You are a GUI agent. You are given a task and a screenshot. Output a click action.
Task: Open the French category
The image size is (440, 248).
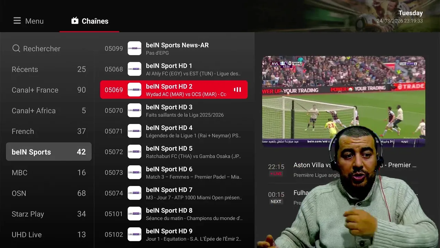coord(49,131)
